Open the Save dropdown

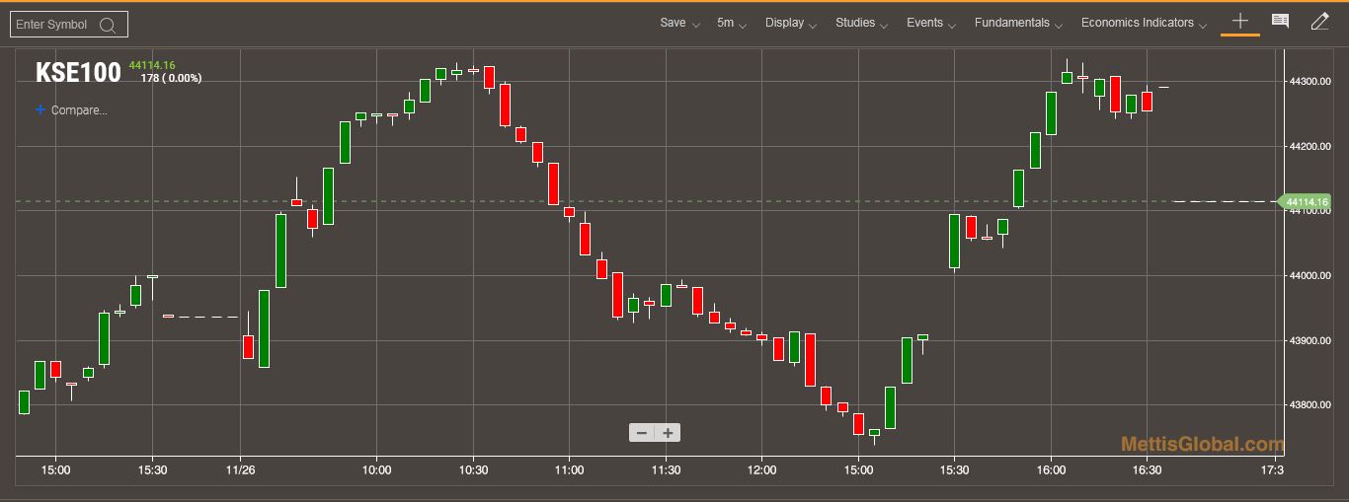679,23
